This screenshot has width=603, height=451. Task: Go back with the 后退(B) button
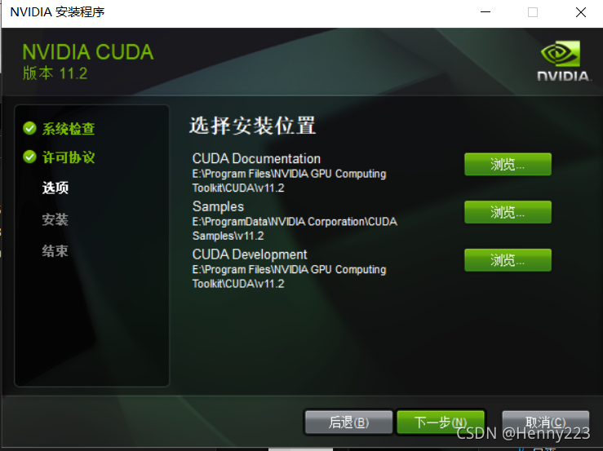(348, 422)
